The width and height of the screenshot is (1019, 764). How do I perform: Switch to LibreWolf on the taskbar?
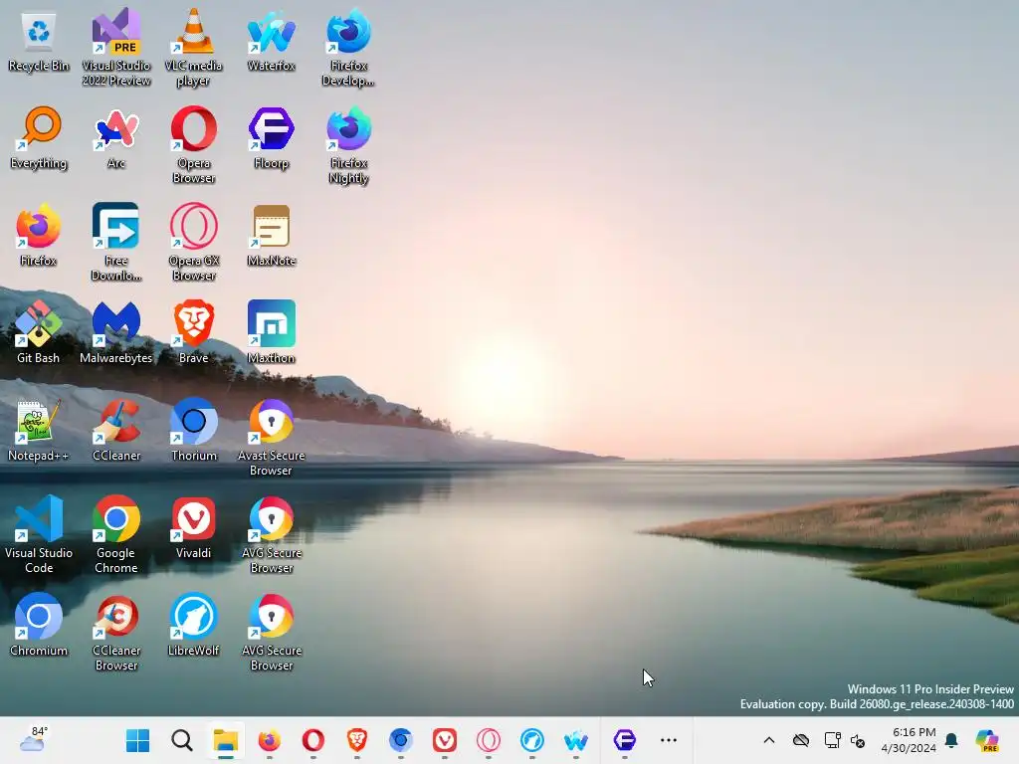coord(532,740)
